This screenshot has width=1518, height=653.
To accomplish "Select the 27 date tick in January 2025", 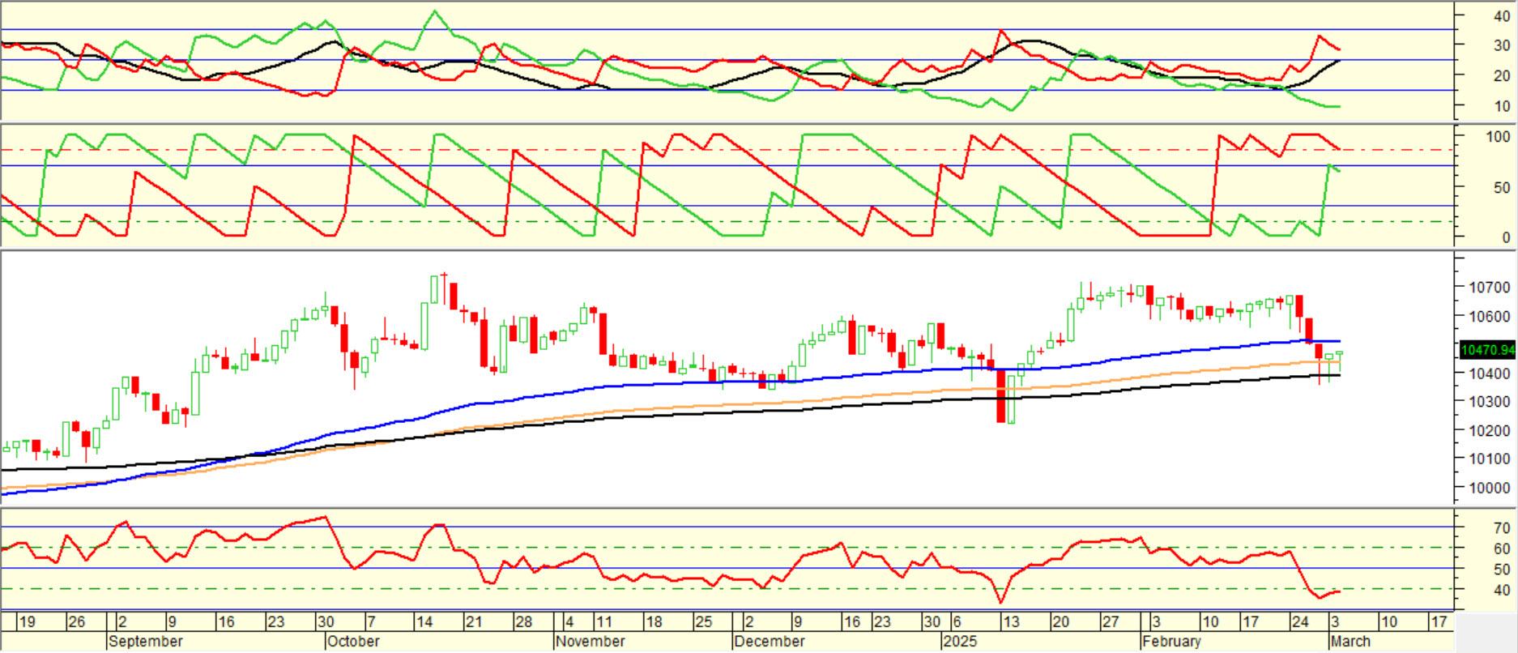I will pyautogui.click(x=1109, y=622).
